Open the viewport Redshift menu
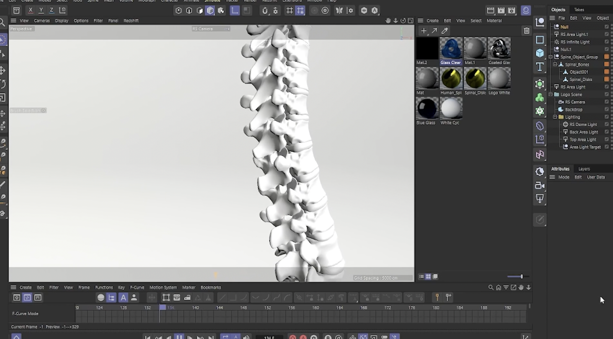 tap(131, 20)
